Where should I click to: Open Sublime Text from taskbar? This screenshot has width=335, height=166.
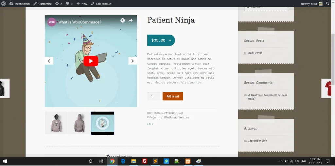point(155,161)
